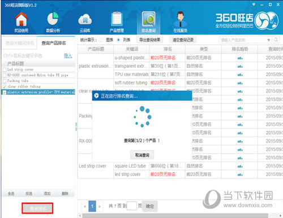Switch to the 查询关键词排名 tab
283x218 pixels.
20,43
